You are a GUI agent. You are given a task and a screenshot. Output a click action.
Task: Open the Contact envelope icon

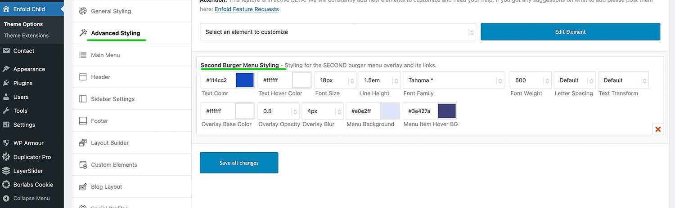6,51
